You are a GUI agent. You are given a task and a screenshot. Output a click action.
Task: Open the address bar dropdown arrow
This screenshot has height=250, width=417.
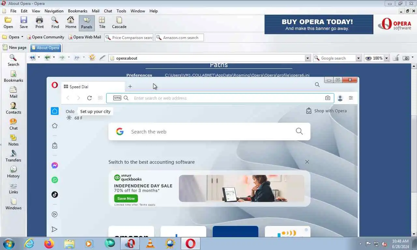308,58
